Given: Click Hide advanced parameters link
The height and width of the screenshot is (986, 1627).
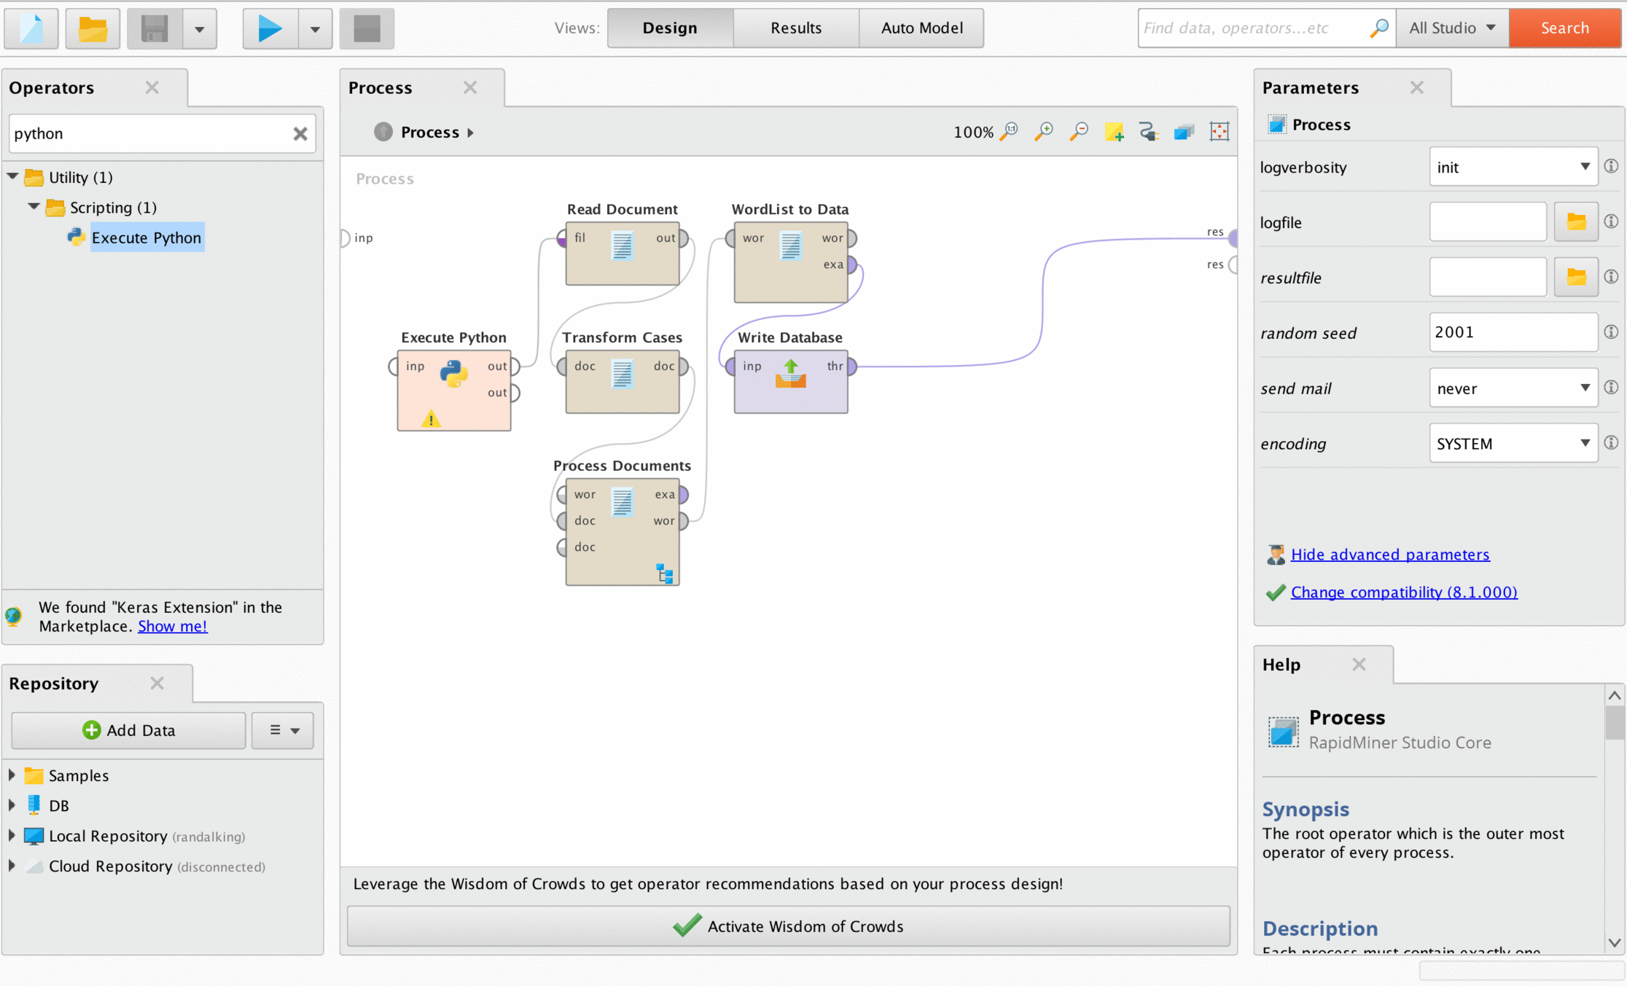Looking at the screenshot, I should click(x=1390, y=555).
